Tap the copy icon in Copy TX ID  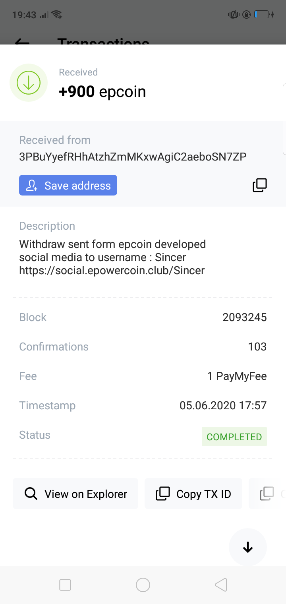click(163, 494)
